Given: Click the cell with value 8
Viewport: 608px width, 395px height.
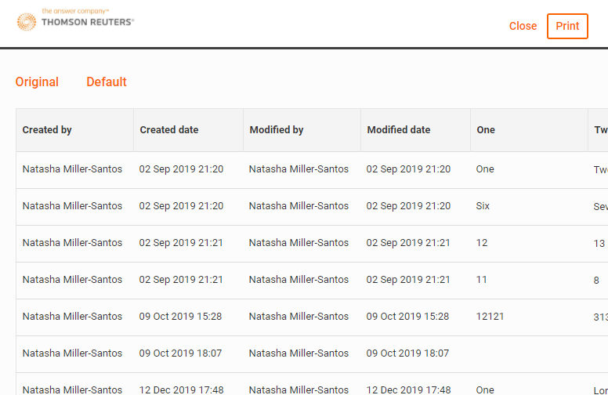Looking at the screenshot, I should 597,280.
